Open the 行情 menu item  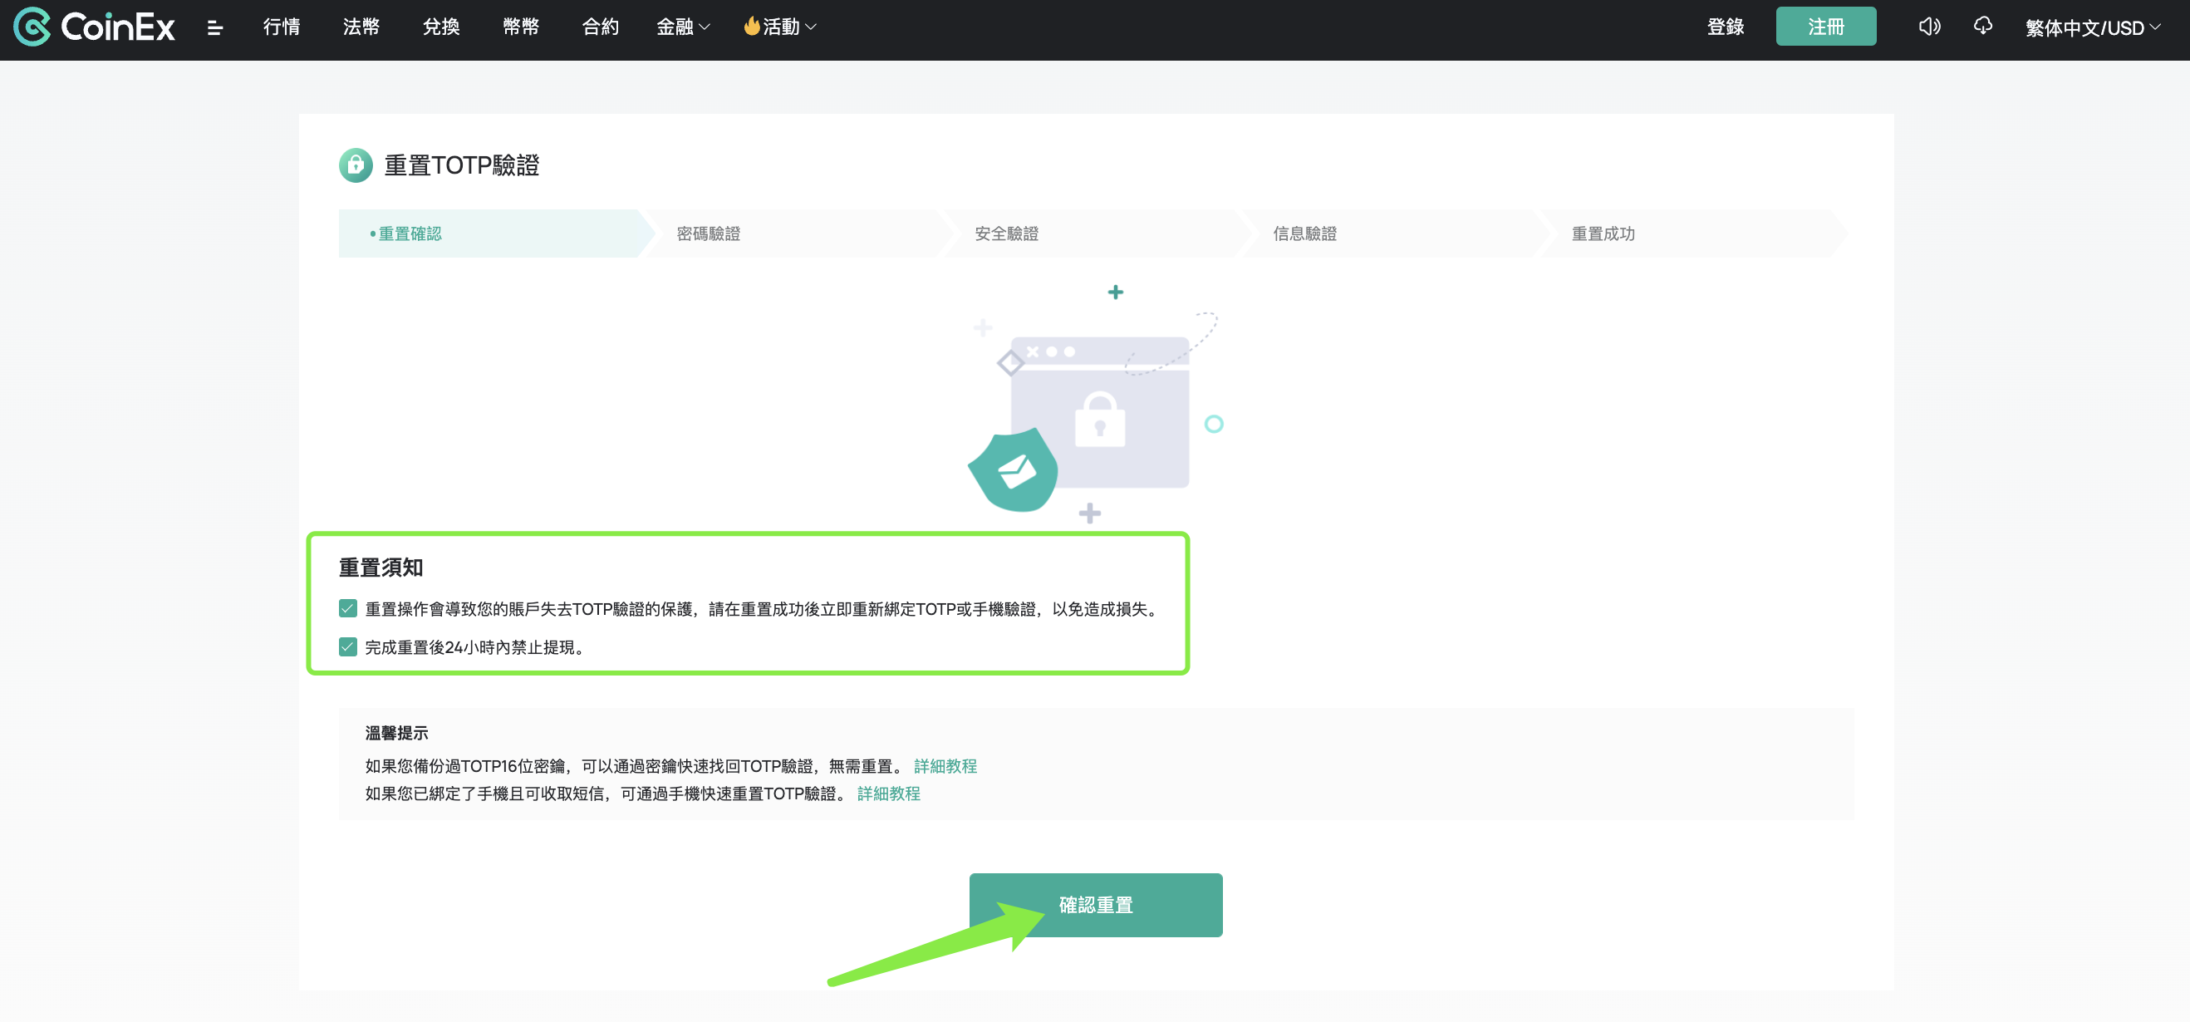pos(282,27)
